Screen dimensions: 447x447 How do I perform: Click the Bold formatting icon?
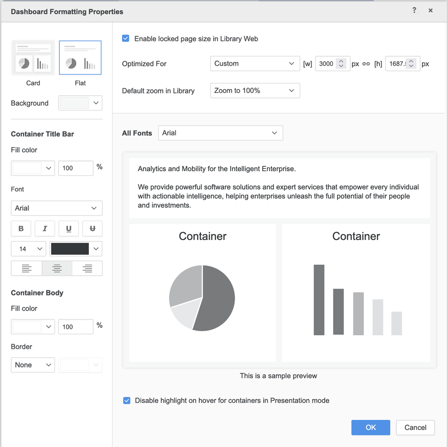coord(21,228)
